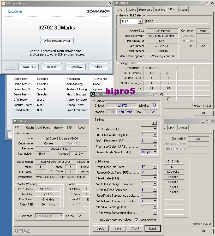215x236 pixels.
Task: Click the PC2-6400 (400 MHz) Max Bandwidth field
Action: pos(162,36)
